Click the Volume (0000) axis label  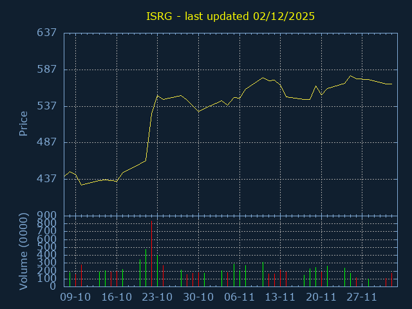point(23,252)
